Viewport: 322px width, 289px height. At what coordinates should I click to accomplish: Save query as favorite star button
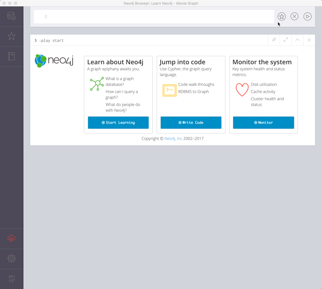(x=281, y=16)
